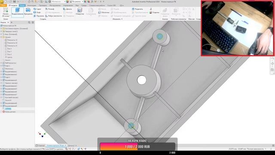Select the Эскиз14 item in the browser
This screenshot has width=275, height=155.
(x=7, y=100)
